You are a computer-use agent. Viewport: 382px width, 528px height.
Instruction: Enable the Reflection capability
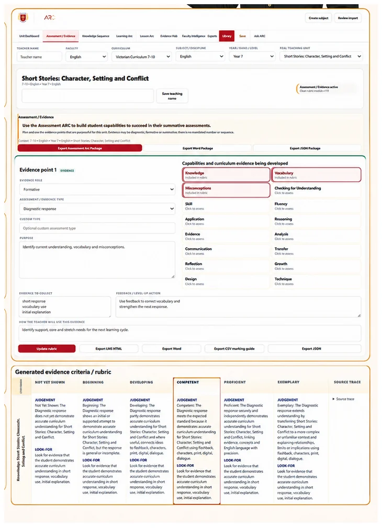point(226,266)
